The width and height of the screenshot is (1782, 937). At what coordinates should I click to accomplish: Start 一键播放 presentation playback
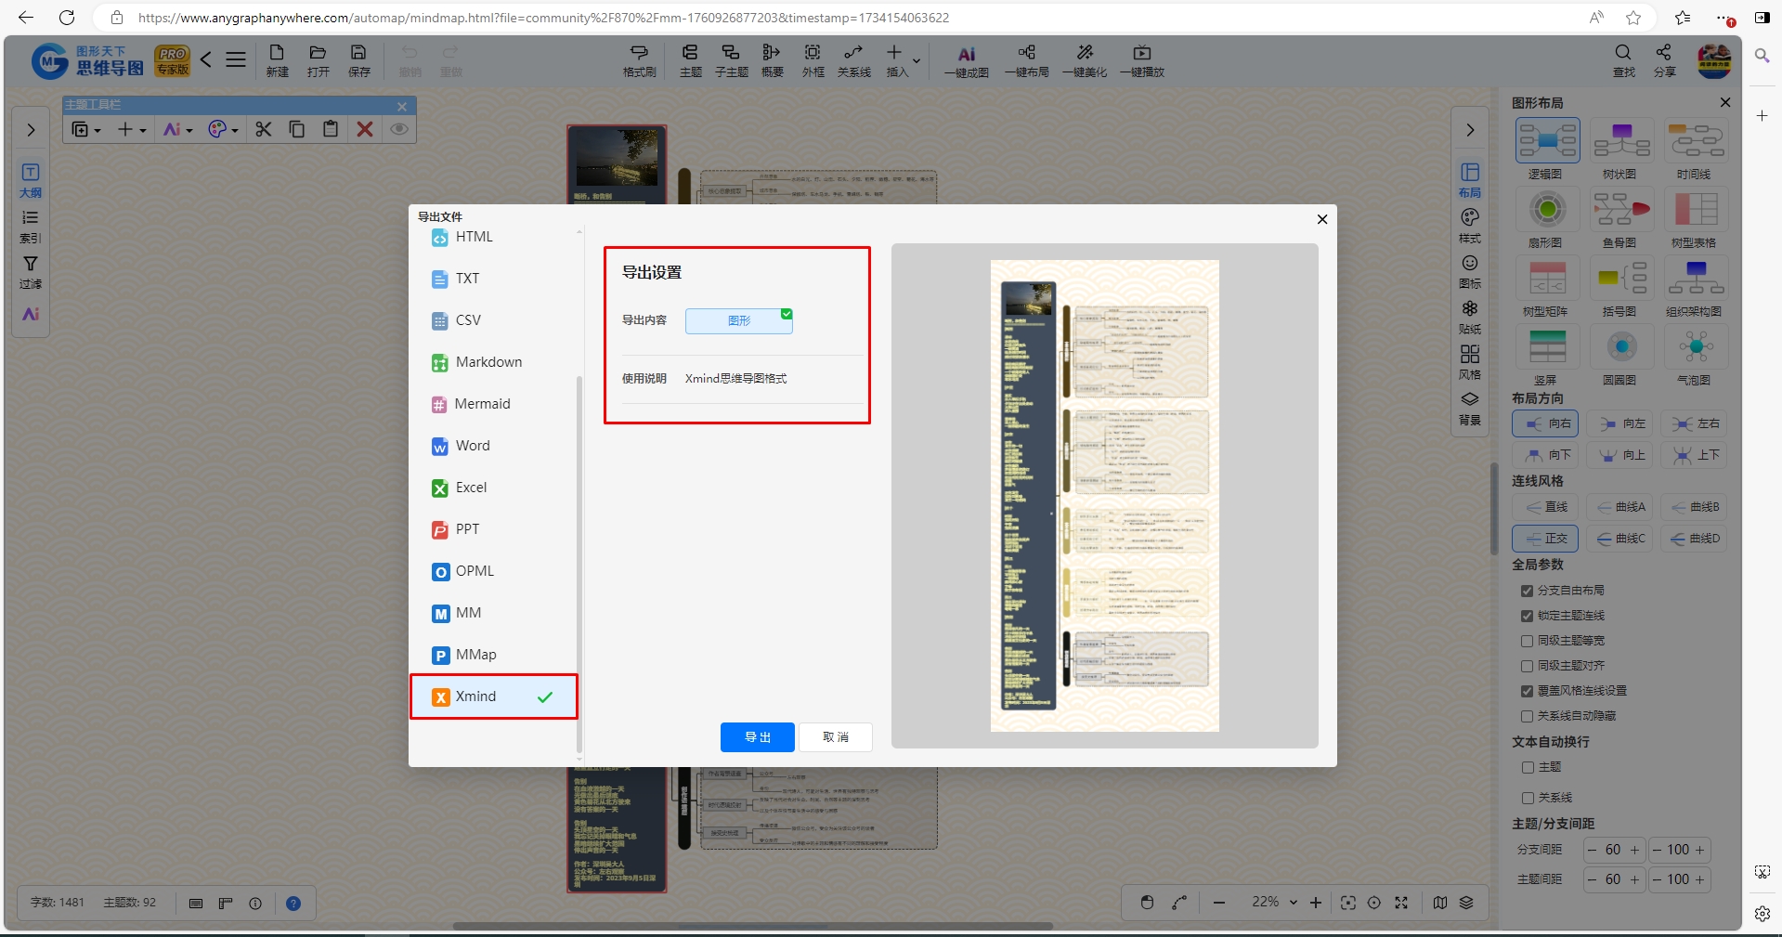(x=1142, y=60)
